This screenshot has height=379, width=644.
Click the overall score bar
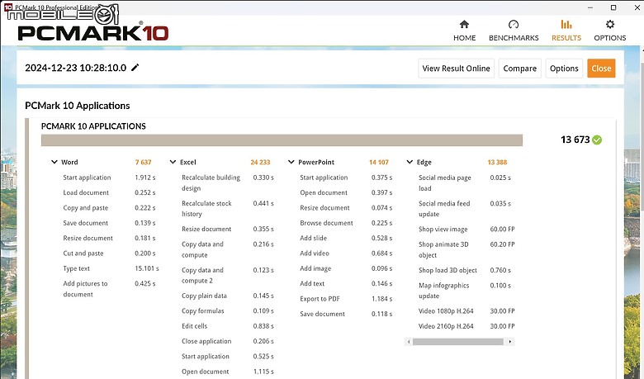tap(282, 140)
